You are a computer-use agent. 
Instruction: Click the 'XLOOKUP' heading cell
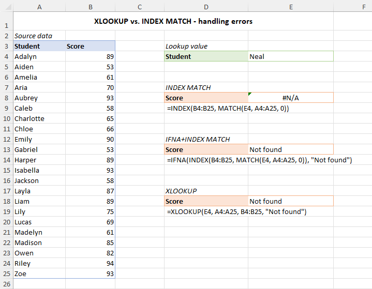(x=206, y=191)
